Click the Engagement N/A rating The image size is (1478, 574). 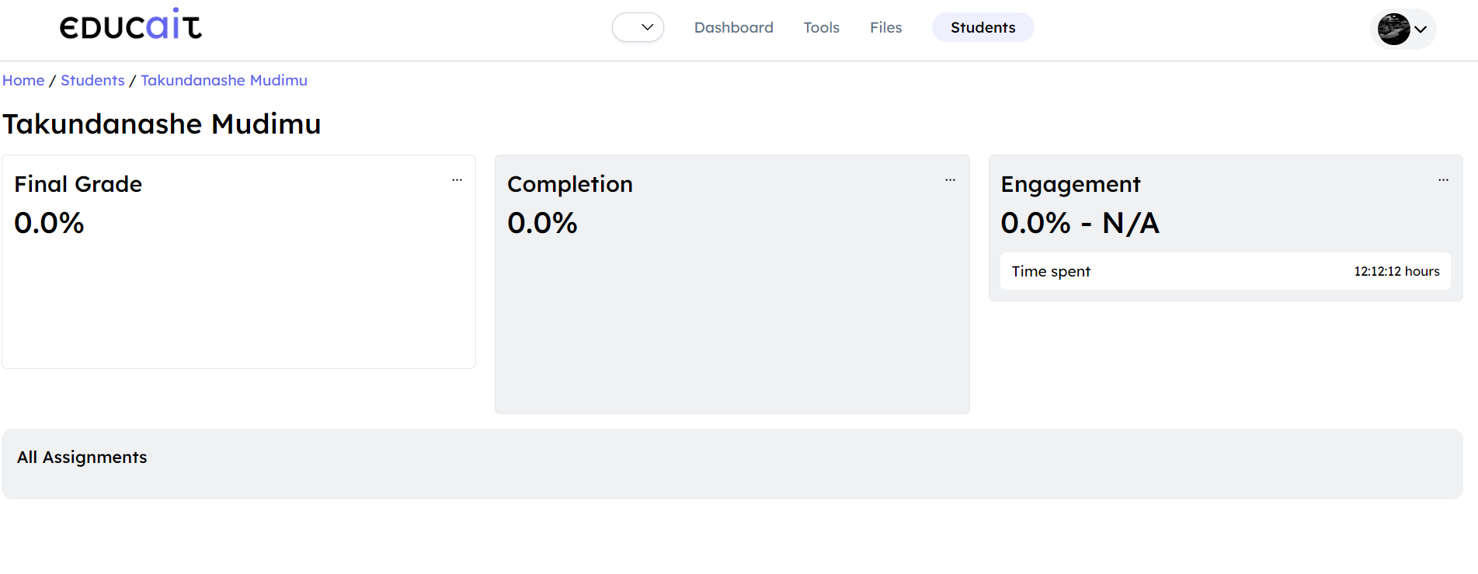pyautogui.click(x=1131, y=224)
